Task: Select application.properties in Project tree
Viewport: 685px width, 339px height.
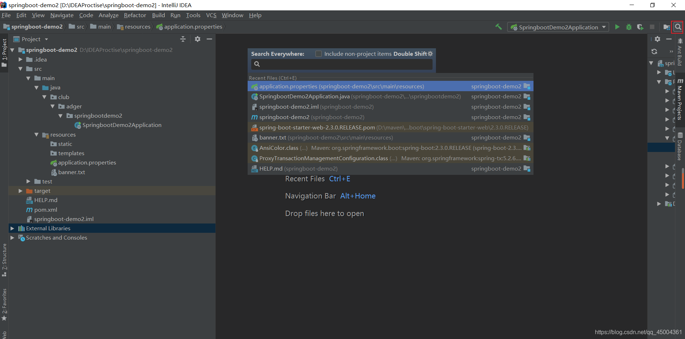Action: point(83,163)
